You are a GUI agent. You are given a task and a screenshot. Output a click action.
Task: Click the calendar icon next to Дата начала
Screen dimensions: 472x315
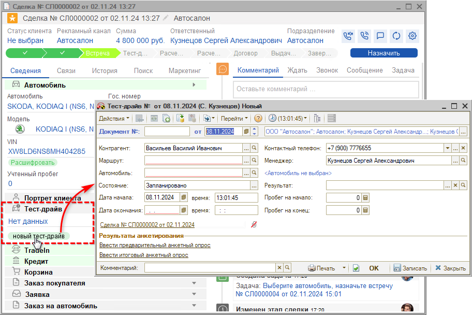click(x=184, y=197)
